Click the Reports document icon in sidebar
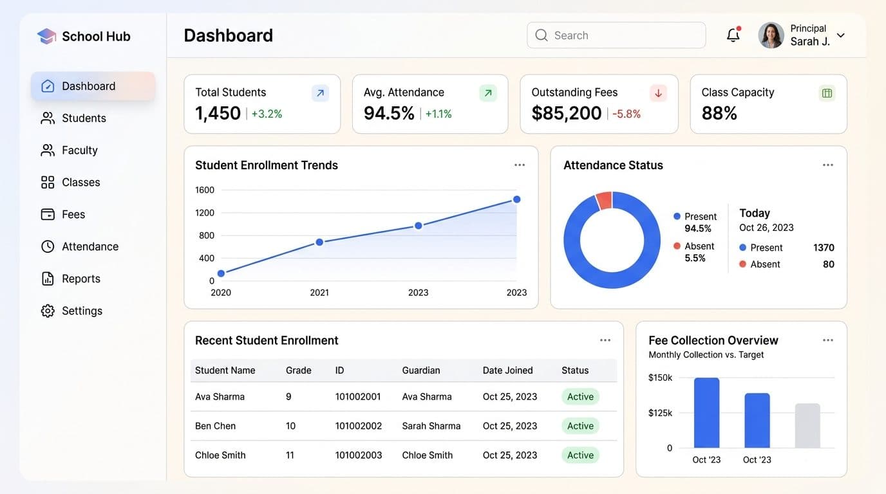Screen dimensions: 886x494 point(48,279)
